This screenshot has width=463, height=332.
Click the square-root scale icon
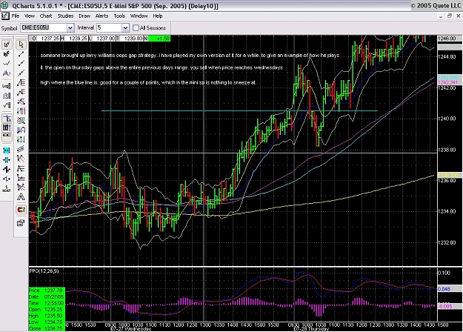7,105
